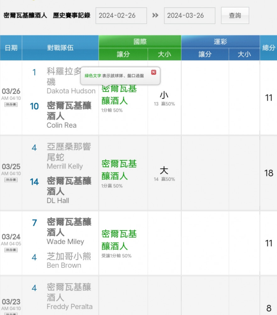Open 芝加哥小熊 team link

(x=69, y=256)
